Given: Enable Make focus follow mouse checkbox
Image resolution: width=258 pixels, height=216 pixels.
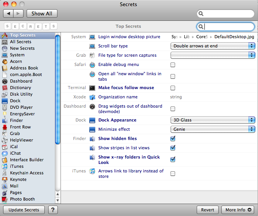Looking at the screenshot, I should tap(173, 88).
